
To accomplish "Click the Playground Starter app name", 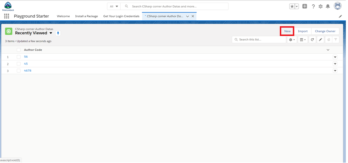I will click(x=31, y=16).
